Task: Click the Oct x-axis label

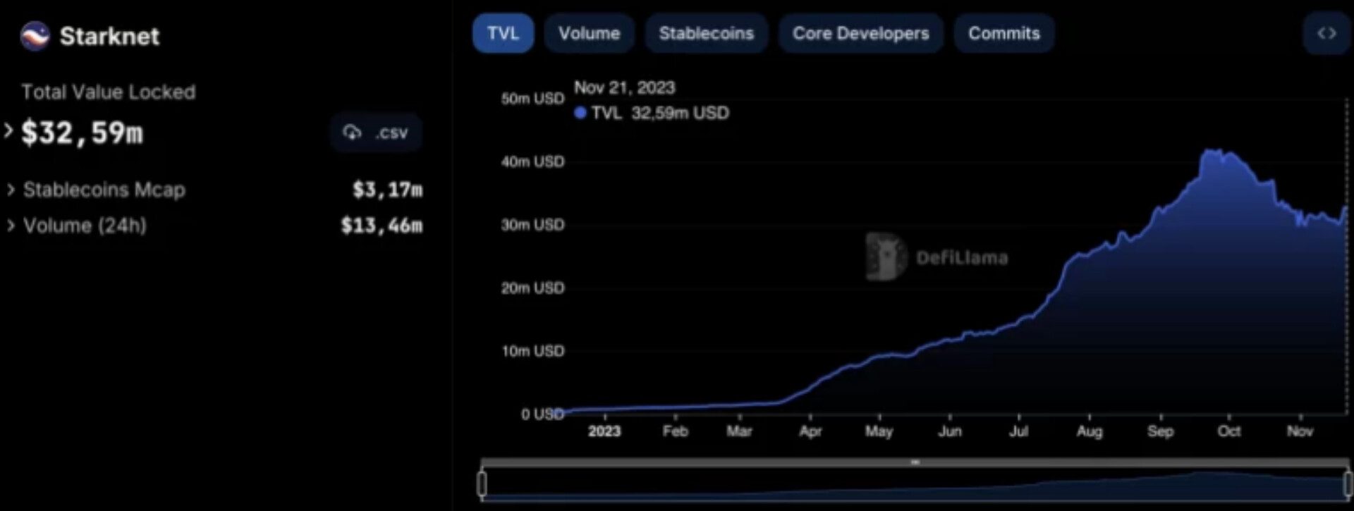Action: point(1229,431)
